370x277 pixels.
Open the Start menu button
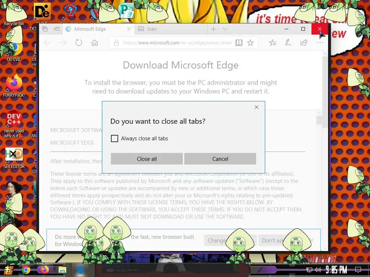8,270
